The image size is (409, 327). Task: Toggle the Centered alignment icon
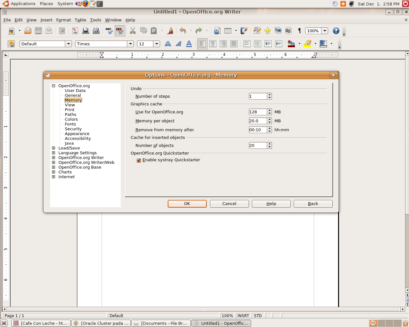213,44
